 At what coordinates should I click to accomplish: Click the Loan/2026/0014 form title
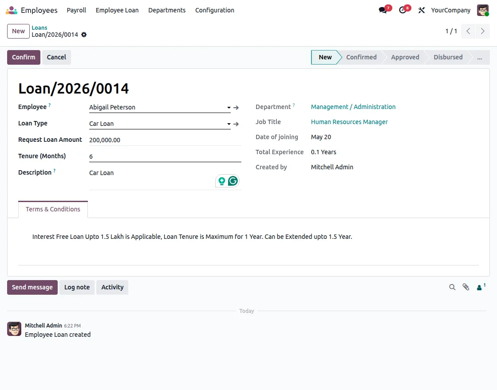74,88
